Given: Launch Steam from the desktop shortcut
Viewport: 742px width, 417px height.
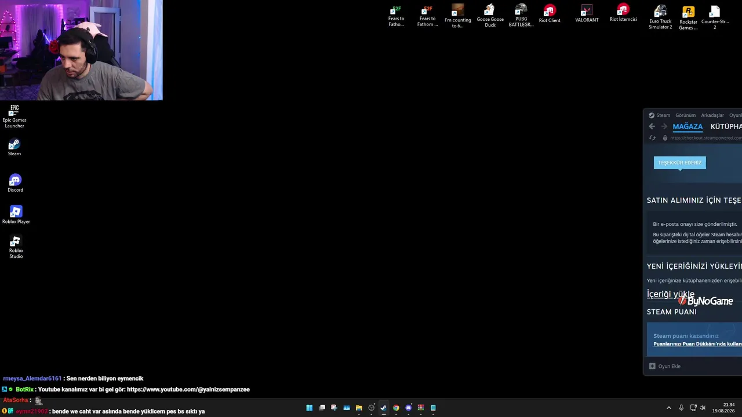Looking at the screenshot, I should pos(14,148).
